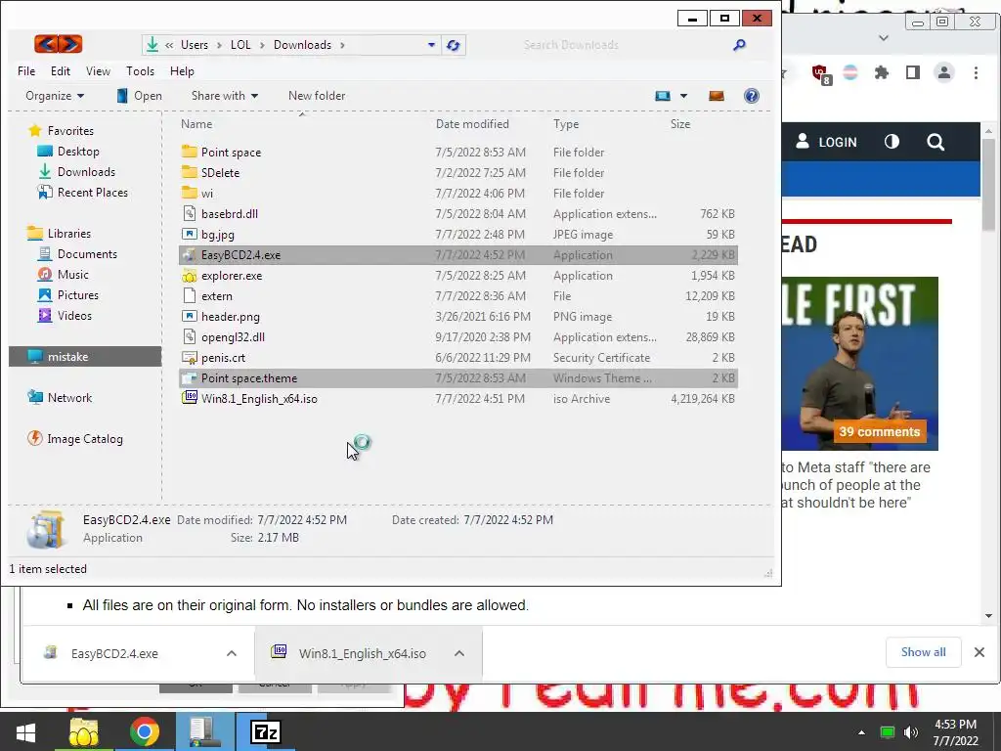1001x751 pixels.
Task: Open Libraries in the sidebar
Action: [69, 233]
